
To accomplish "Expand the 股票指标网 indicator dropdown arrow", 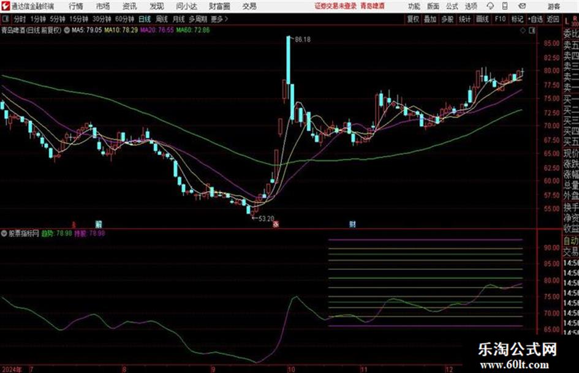I will coord(4,233).
